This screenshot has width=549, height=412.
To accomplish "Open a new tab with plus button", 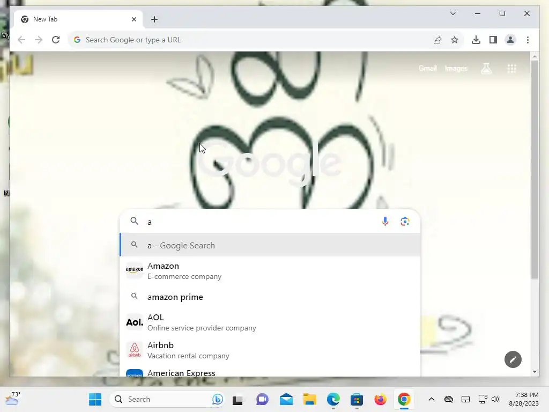I will [154, 19].
